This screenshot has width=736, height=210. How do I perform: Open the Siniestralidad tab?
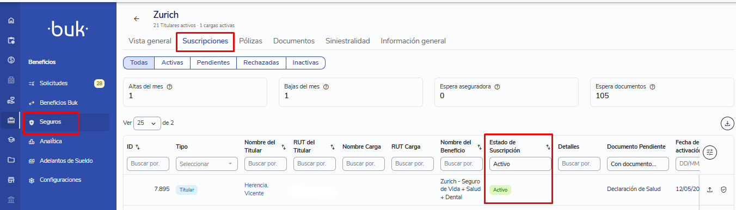point(348,41)
